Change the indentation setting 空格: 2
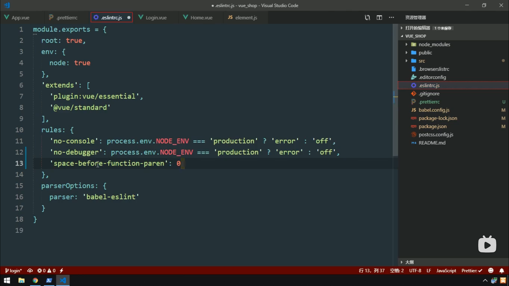This screenshot has width=509, height=286. coord(397,270)
